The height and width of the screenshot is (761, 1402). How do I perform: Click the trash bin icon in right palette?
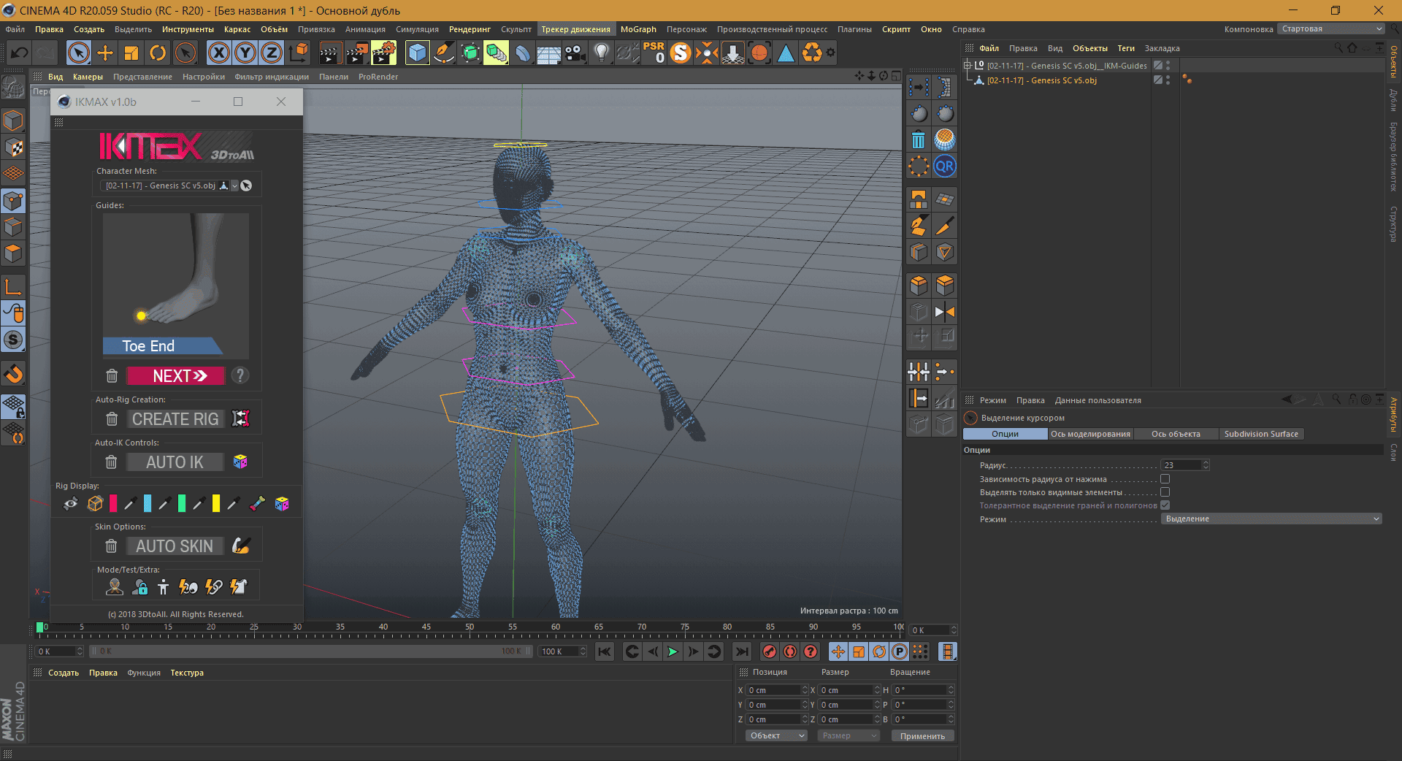[x=919, y=139]
